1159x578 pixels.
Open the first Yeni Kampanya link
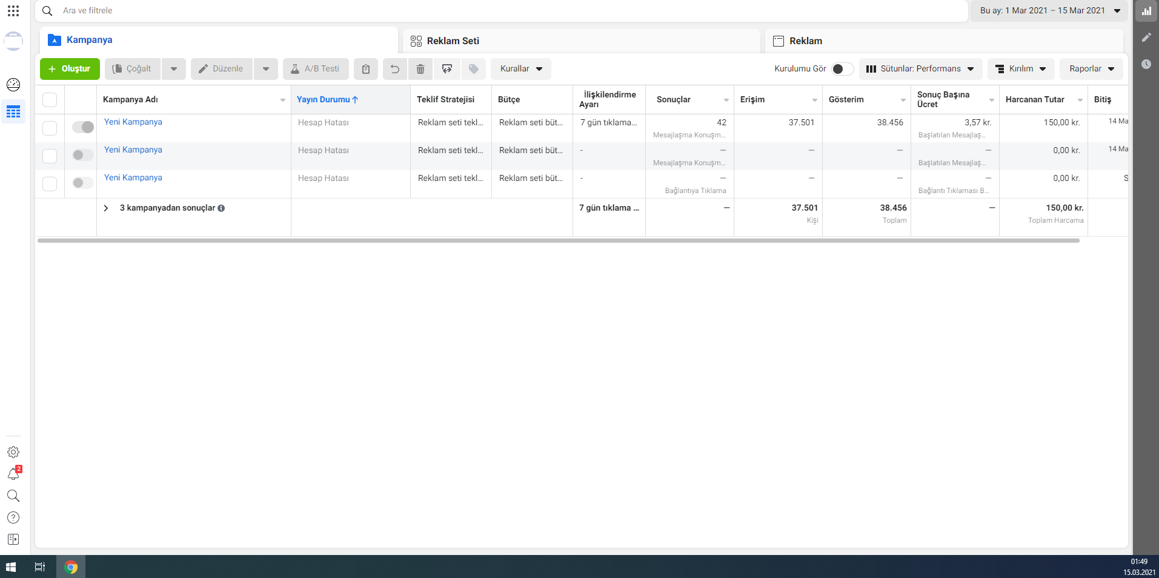tap(133, 122)
